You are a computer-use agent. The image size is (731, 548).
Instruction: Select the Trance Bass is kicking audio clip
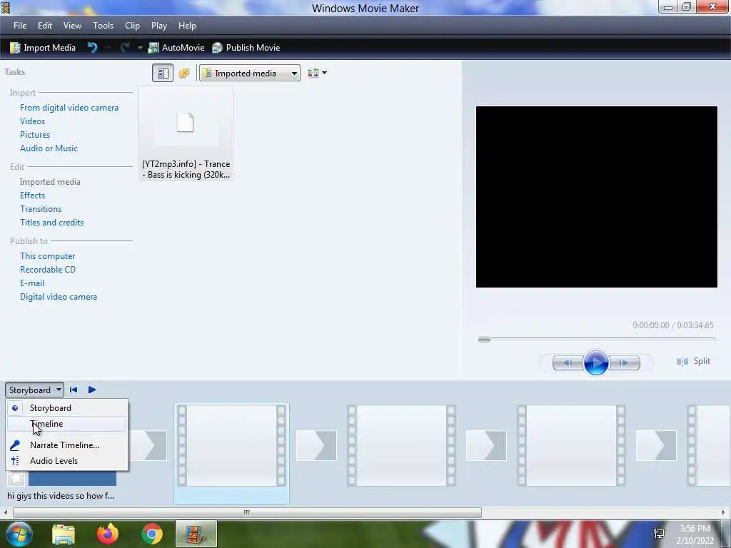[x=186, y=133]
